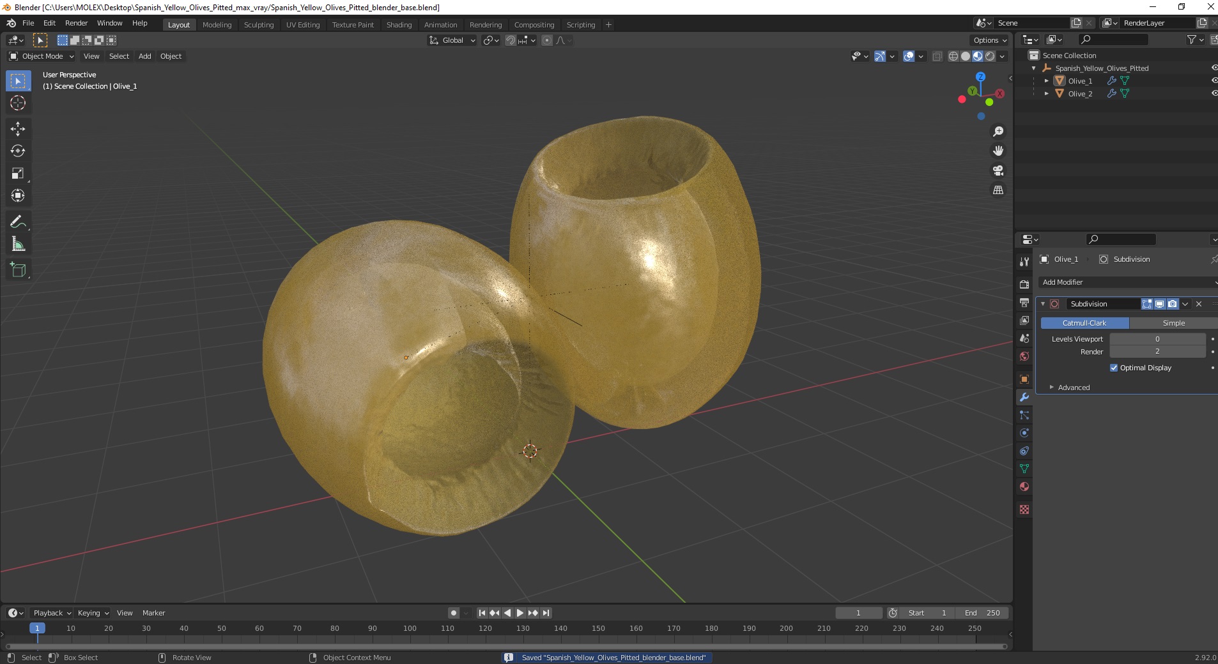Toggle Subdivision modifier edit mode display

click(x=1147, y=304)
